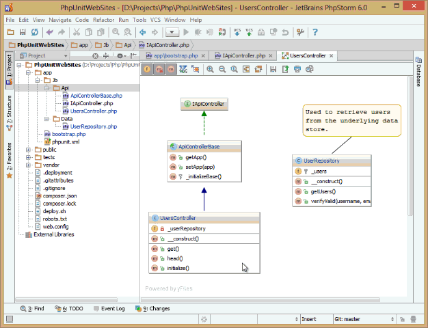
Task: Open the Navigate menu
Action: (59, 20)
